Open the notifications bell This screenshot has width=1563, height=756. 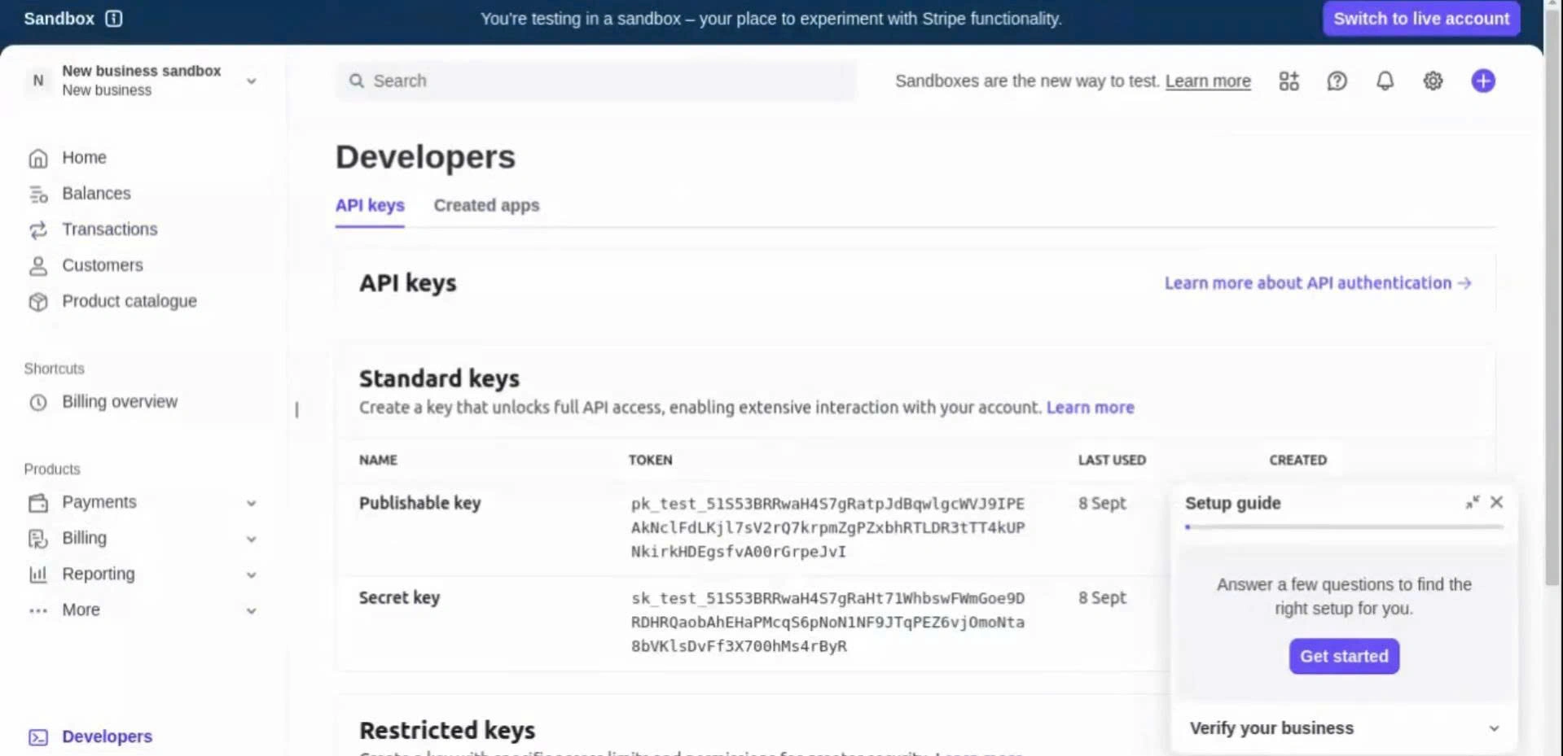[x=1385, y=81]
